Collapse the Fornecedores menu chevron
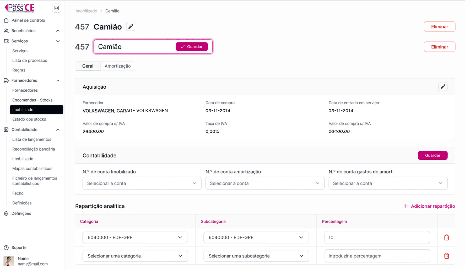Viewport: 465px width, 269px height. (58, 80)
